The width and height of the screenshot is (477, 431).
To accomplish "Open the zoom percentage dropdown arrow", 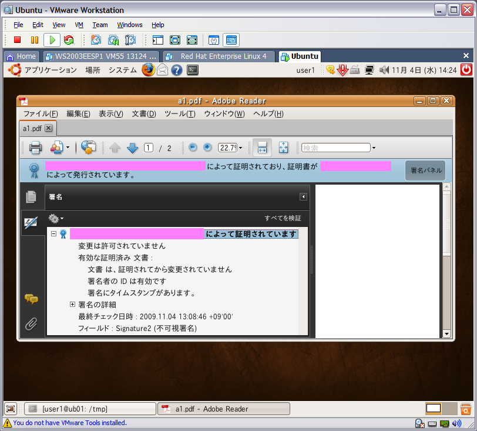I will (241, 148).
